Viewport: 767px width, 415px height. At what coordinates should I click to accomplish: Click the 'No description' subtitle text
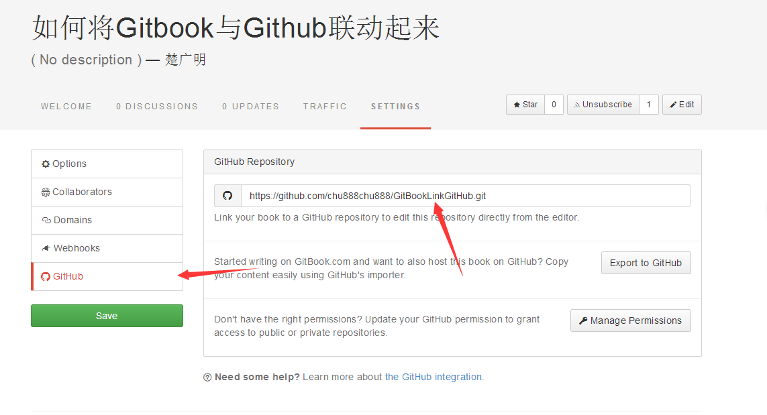click(x=86, y=60)
